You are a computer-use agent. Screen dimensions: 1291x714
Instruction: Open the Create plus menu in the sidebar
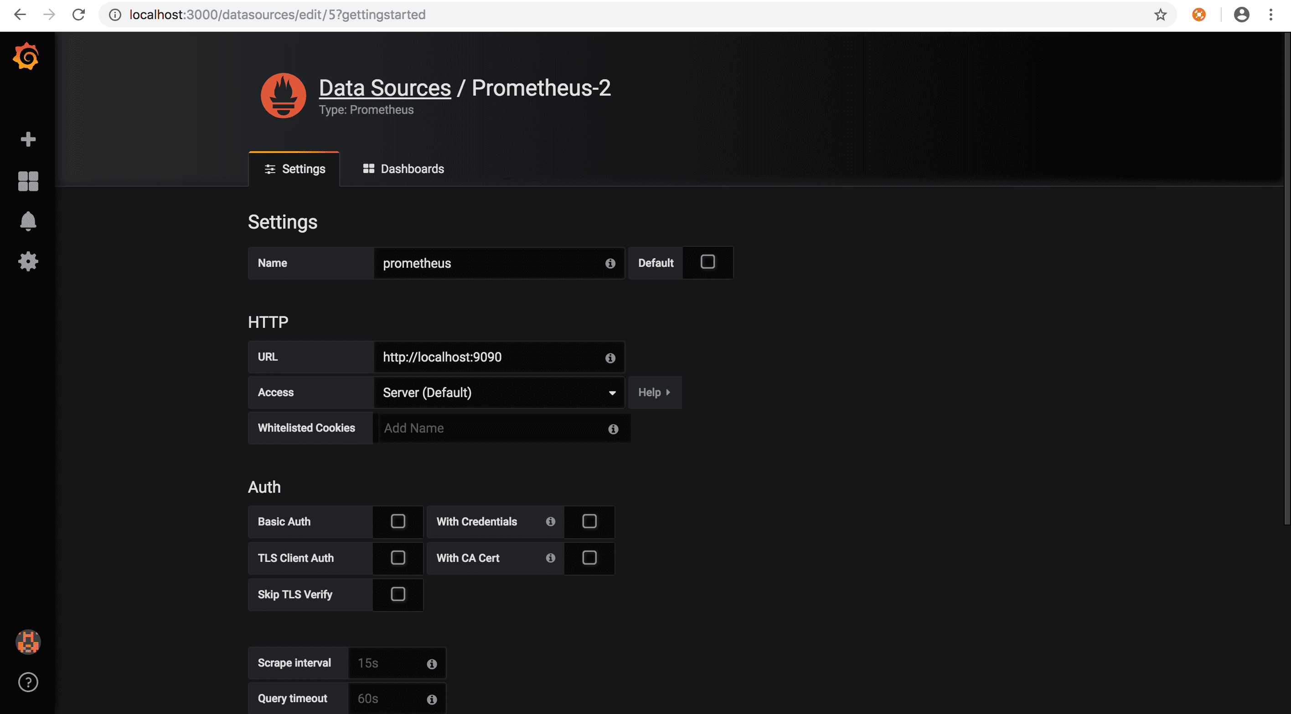[28, 139]
